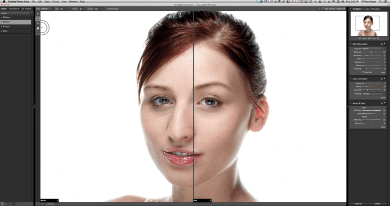Viewport: 390px width, 206px height.
Task: Switch to the Favorites tab
Action: 14,9
